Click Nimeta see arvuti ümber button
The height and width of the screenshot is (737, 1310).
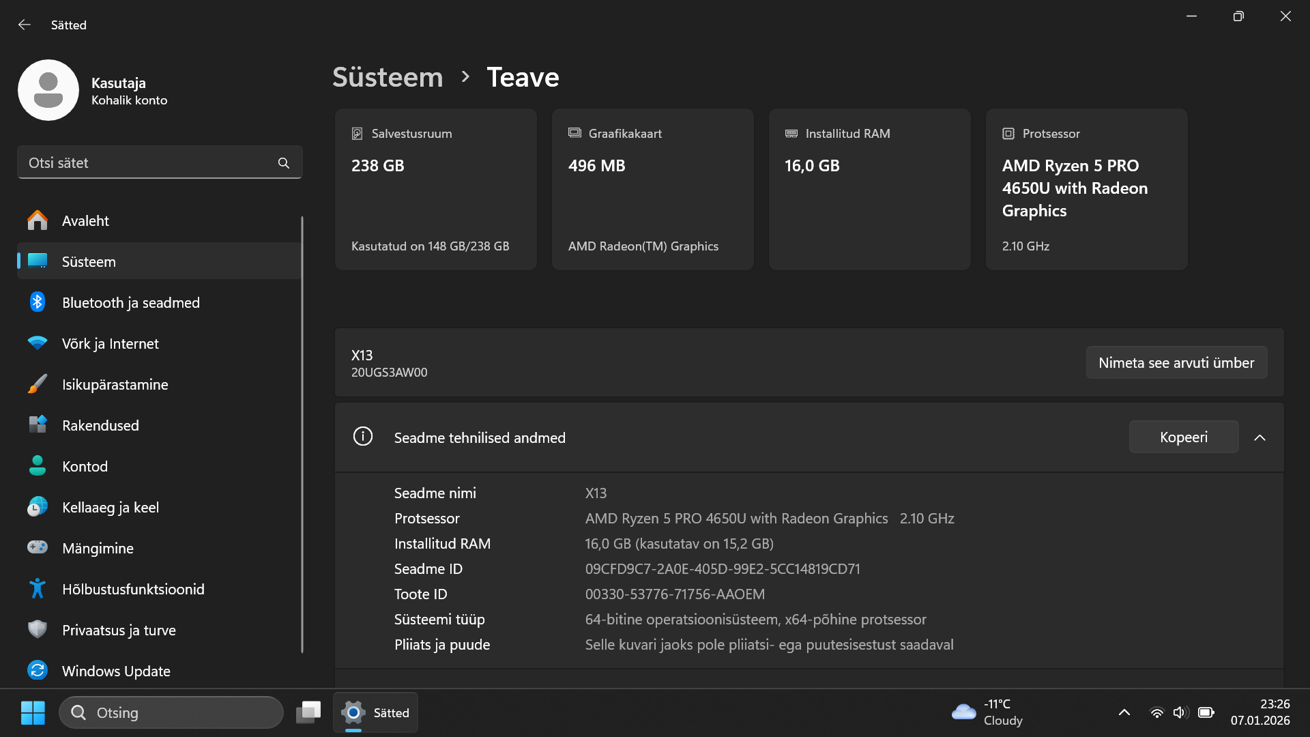coord(1176,362)
